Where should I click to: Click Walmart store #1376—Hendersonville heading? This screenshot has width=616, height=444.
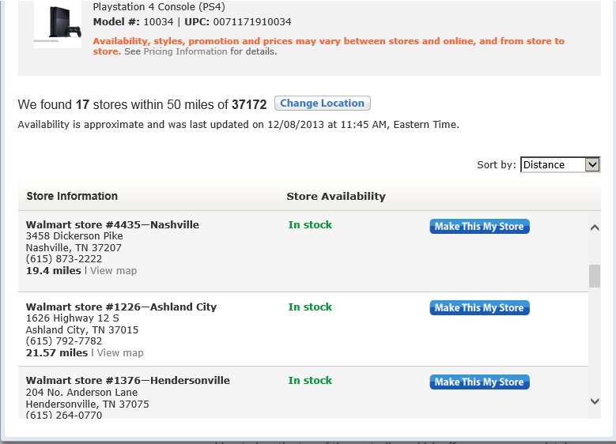click(127, 381)
